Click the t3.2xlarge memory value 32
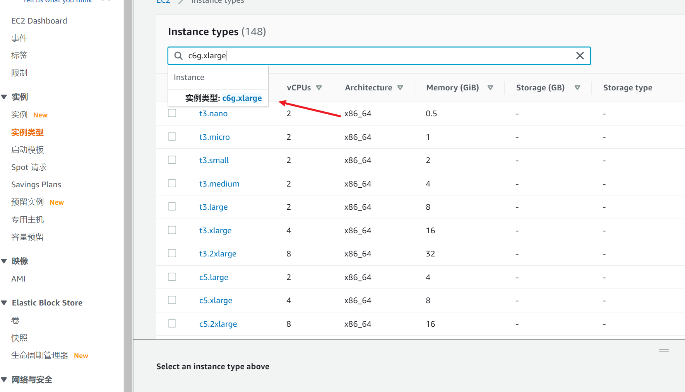Viewport: 685px width, 392px height. click(430, 254)
